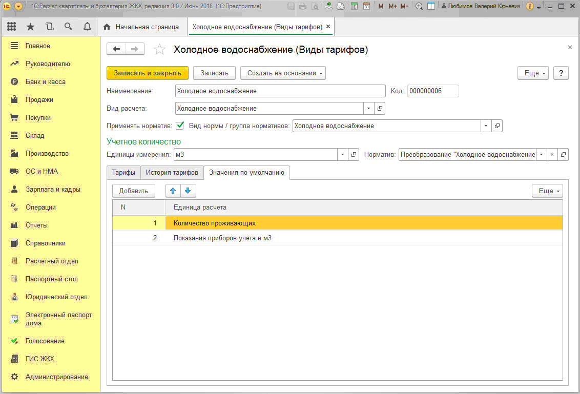Open the Руководителю section
Viewport: 580px width, 394px height.
(47, 64)
